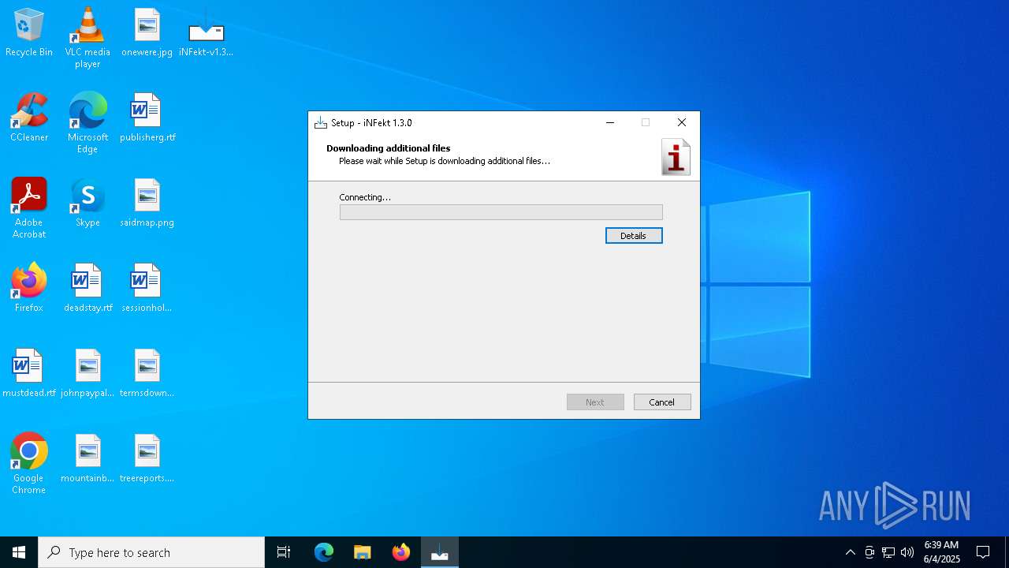Click the 'Connecting...' status text
Screen dimensions: 1009x568
[365, 197]
